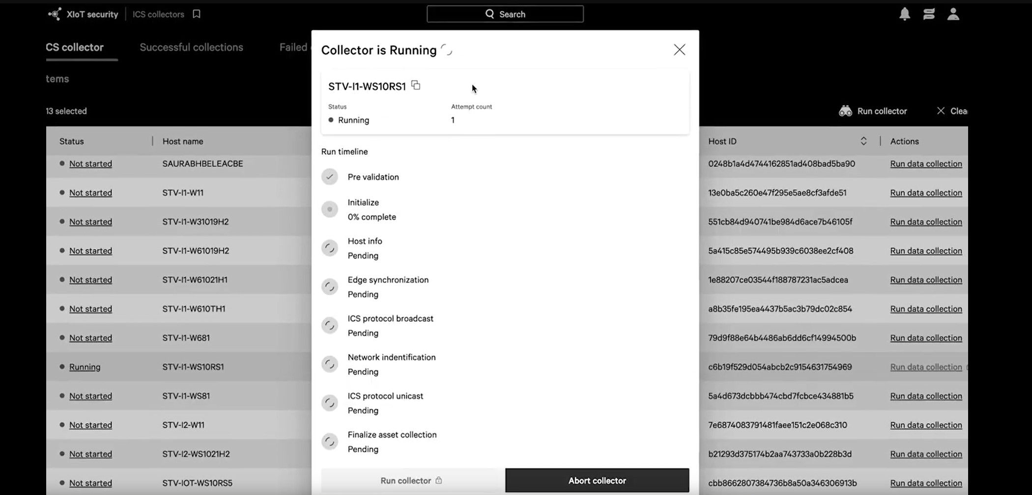Click the 13 selected label
Screen dimensions: 1032x495
coord(66,111)
